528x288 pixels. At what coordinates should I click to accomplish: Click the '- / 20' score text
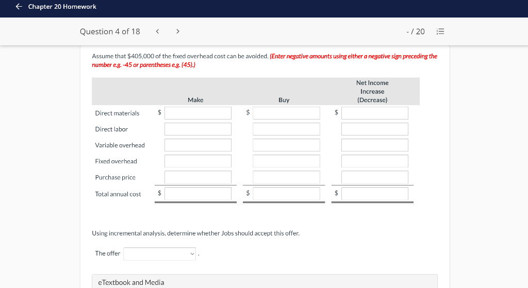tap(416, 31)
